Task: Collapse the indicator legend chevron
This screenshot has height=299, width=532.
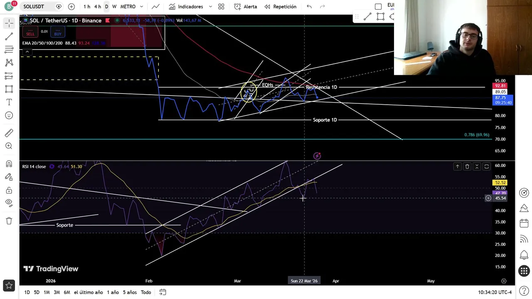Action: [27, 52]
